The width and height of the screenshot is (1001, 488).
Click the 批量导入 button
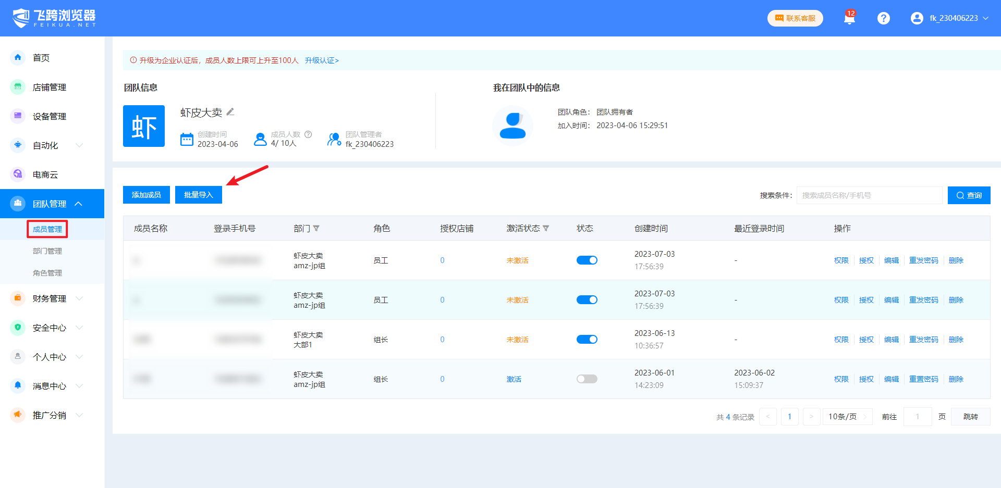tap(199, 195)
